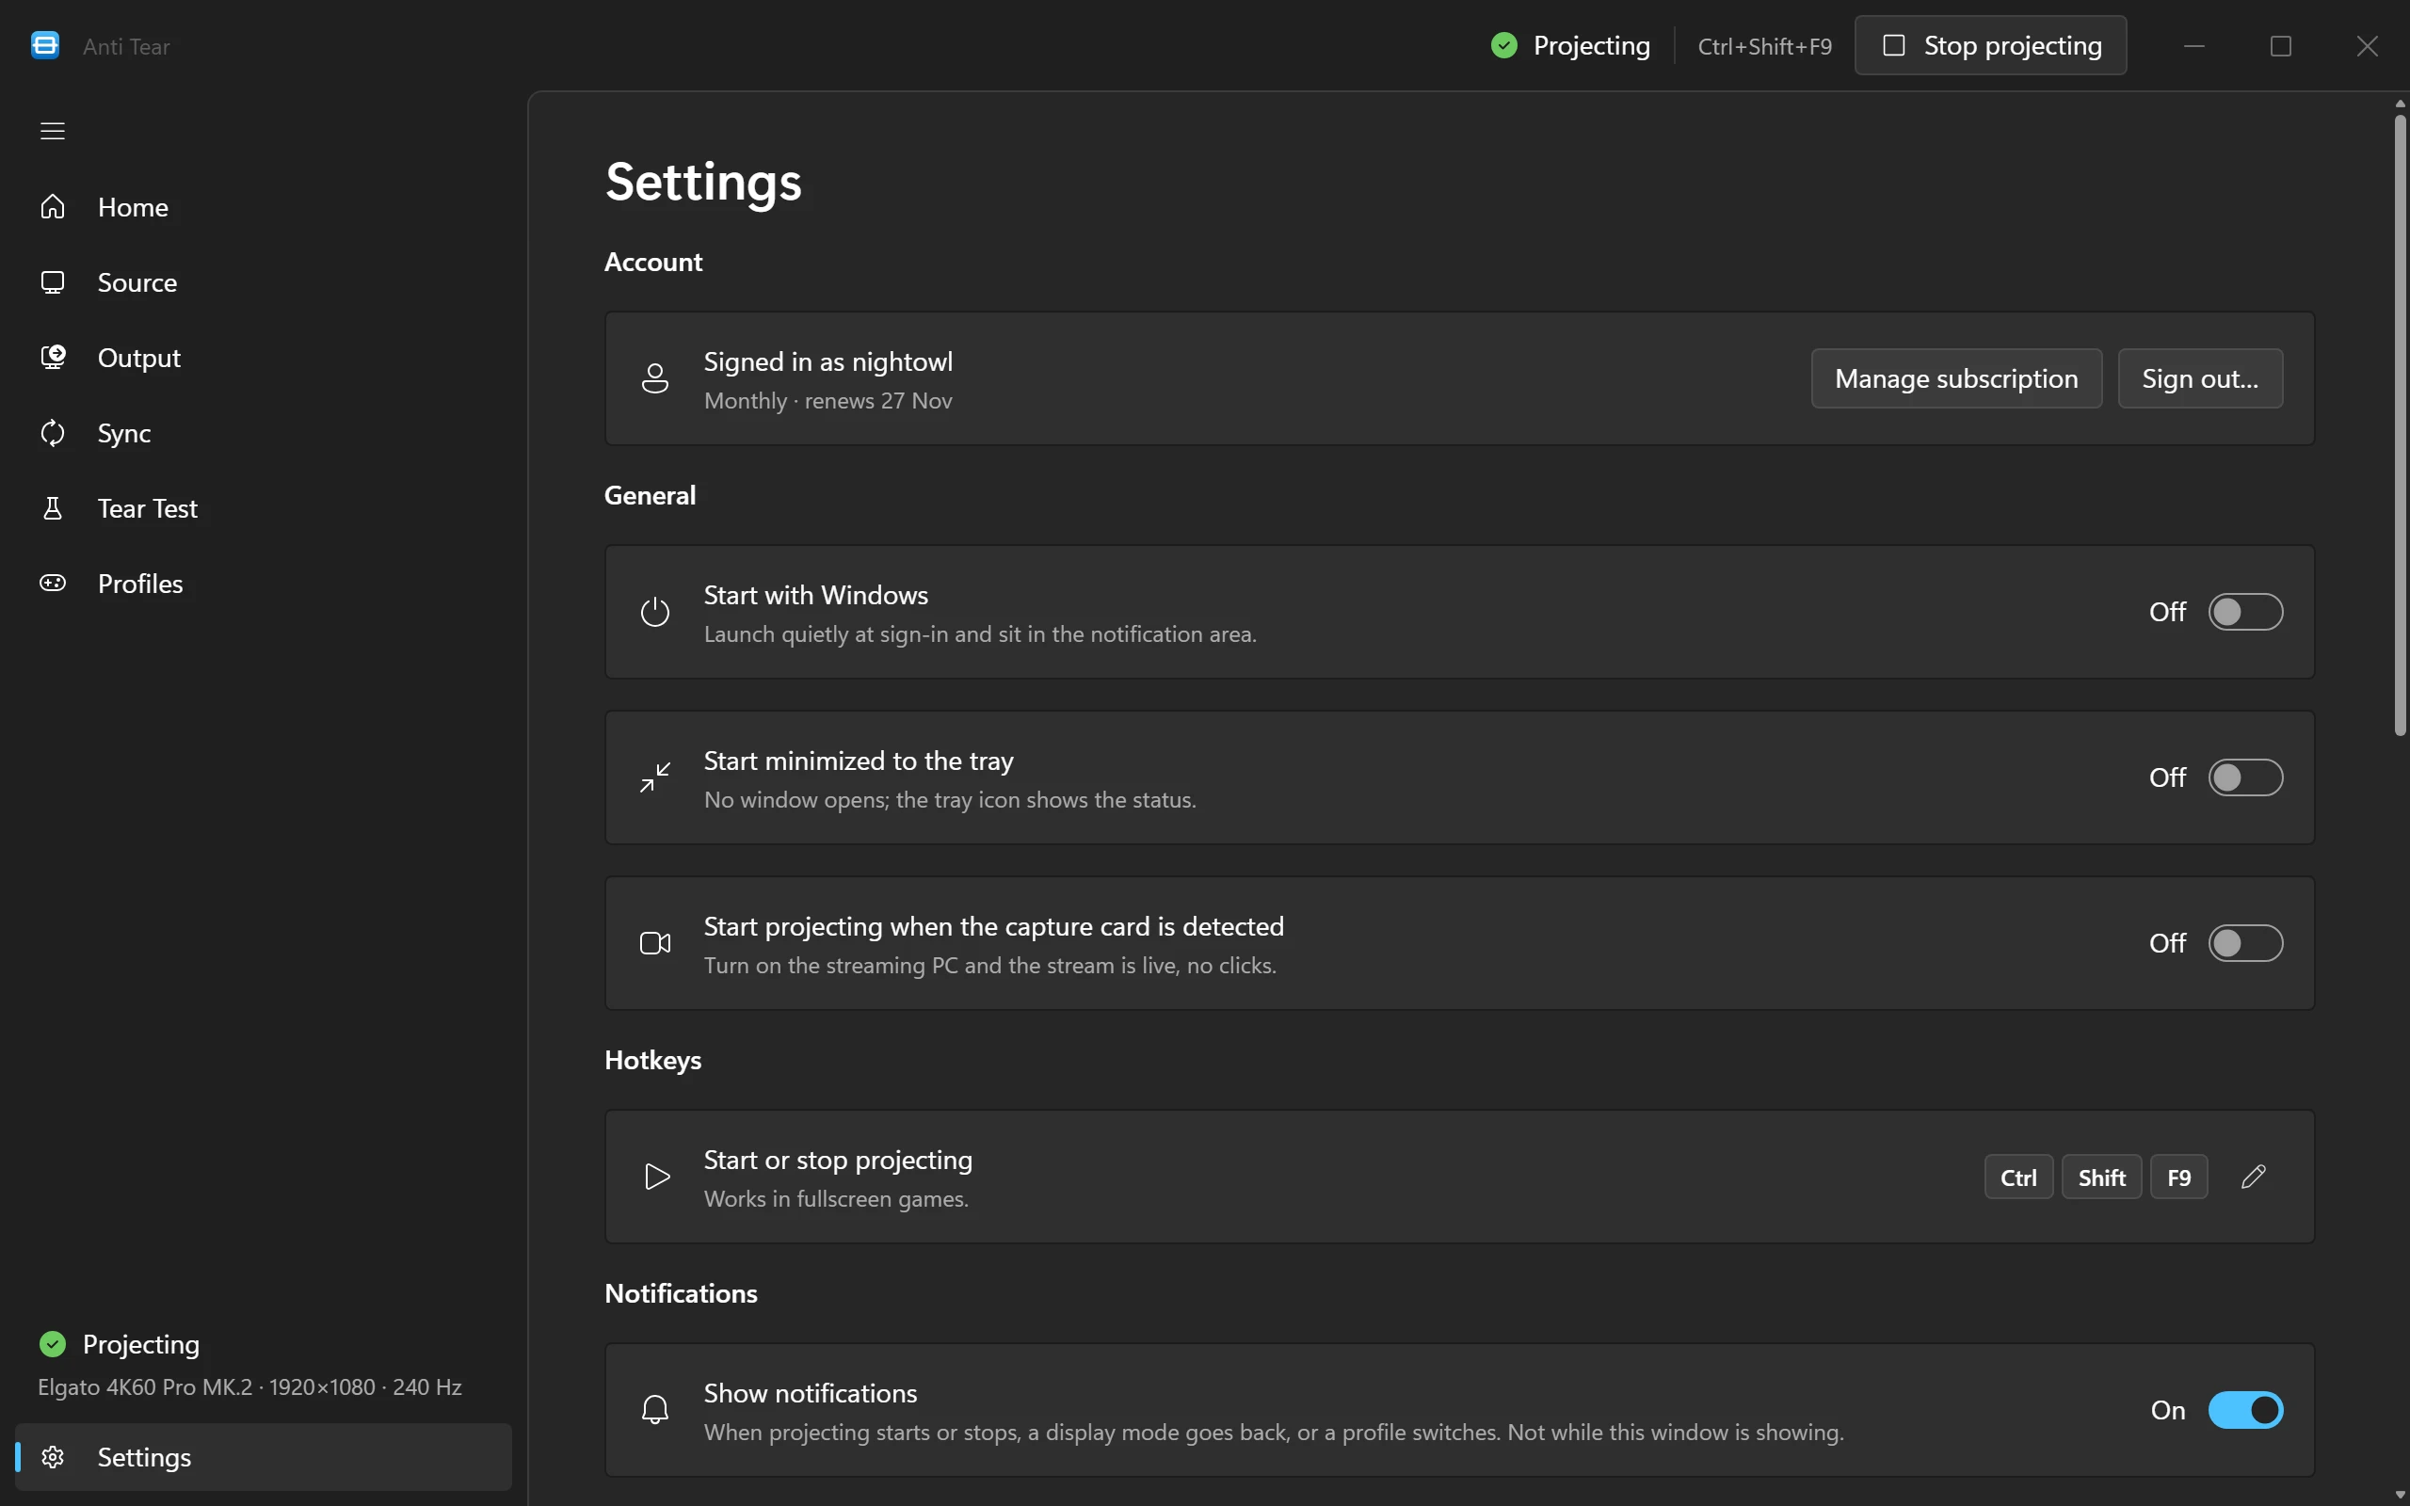This screenshot has width=2410, height=1506.
Task: Click the 'Signed in as nightowl' text
Action: (827, 361)
